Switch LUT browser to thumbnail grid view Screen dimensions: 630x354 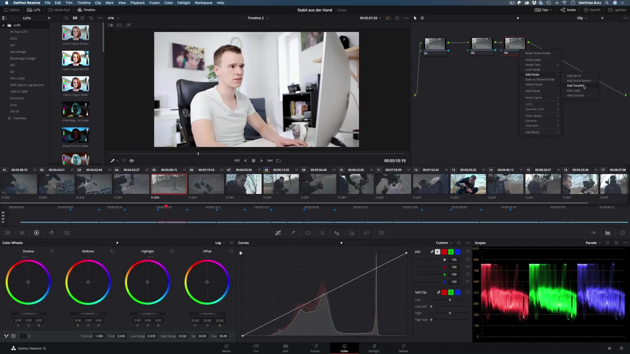point(75,18)
